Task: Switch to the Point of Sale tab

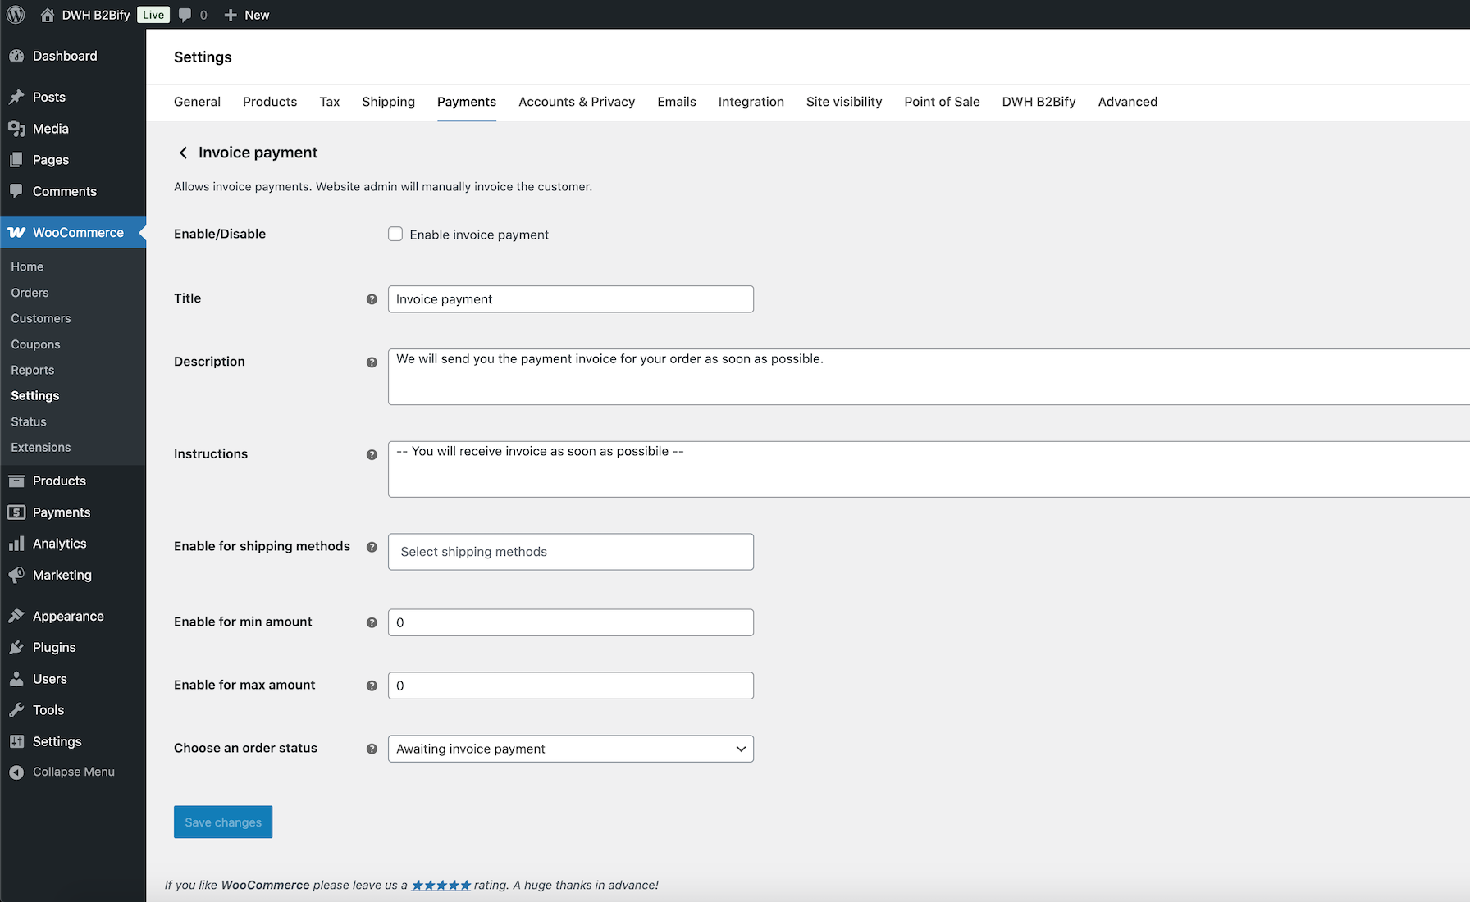Action: pos(942,102)
